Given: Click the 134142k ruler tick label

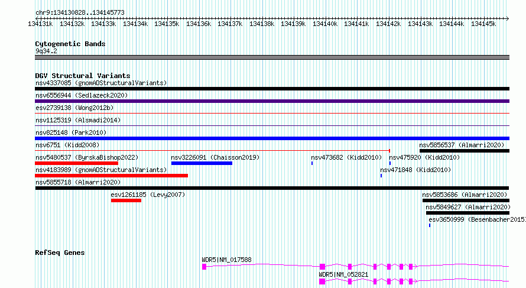Looking at the screenshot, I should coord(388,24).
